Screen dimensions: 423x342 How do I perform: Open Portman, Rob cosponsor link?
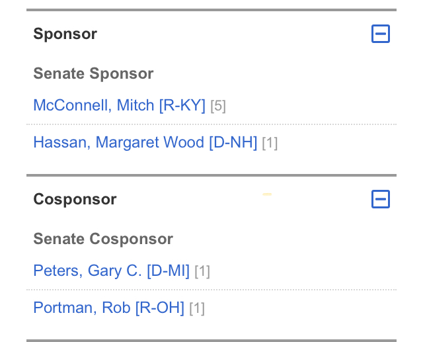tap(83, 308)
